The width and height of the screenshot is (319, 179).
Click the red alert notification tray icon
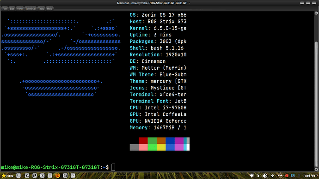click(287, 176)
